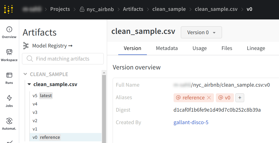Click the clean_sample.csv page title
The height and width of the screenshot is (143, 279).
point(143,31)
